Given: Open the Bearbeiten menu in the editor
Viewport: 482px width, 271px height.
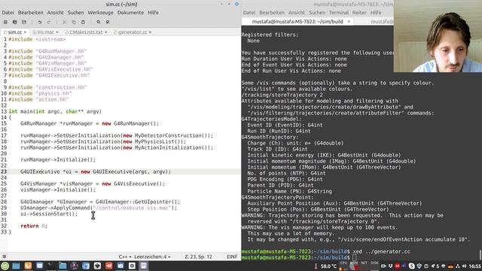Looking at the screenshot, I should (30, 13).
